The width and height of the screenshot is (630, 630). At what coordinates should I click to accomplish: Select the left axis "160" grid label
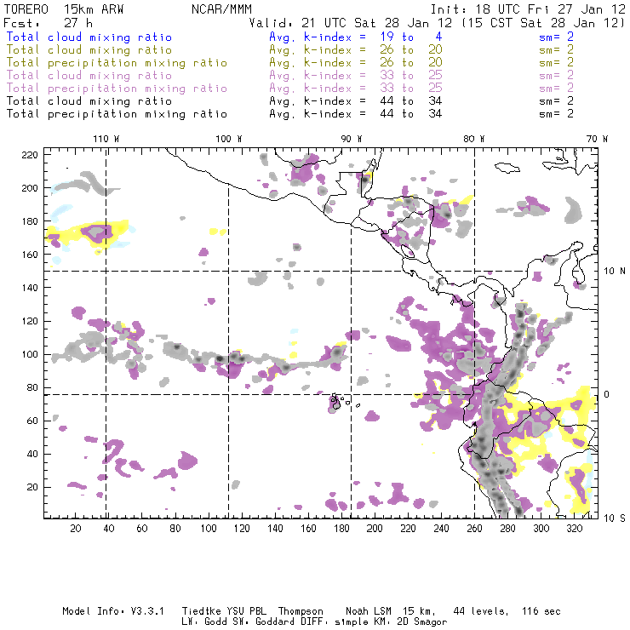pos(30,255)
